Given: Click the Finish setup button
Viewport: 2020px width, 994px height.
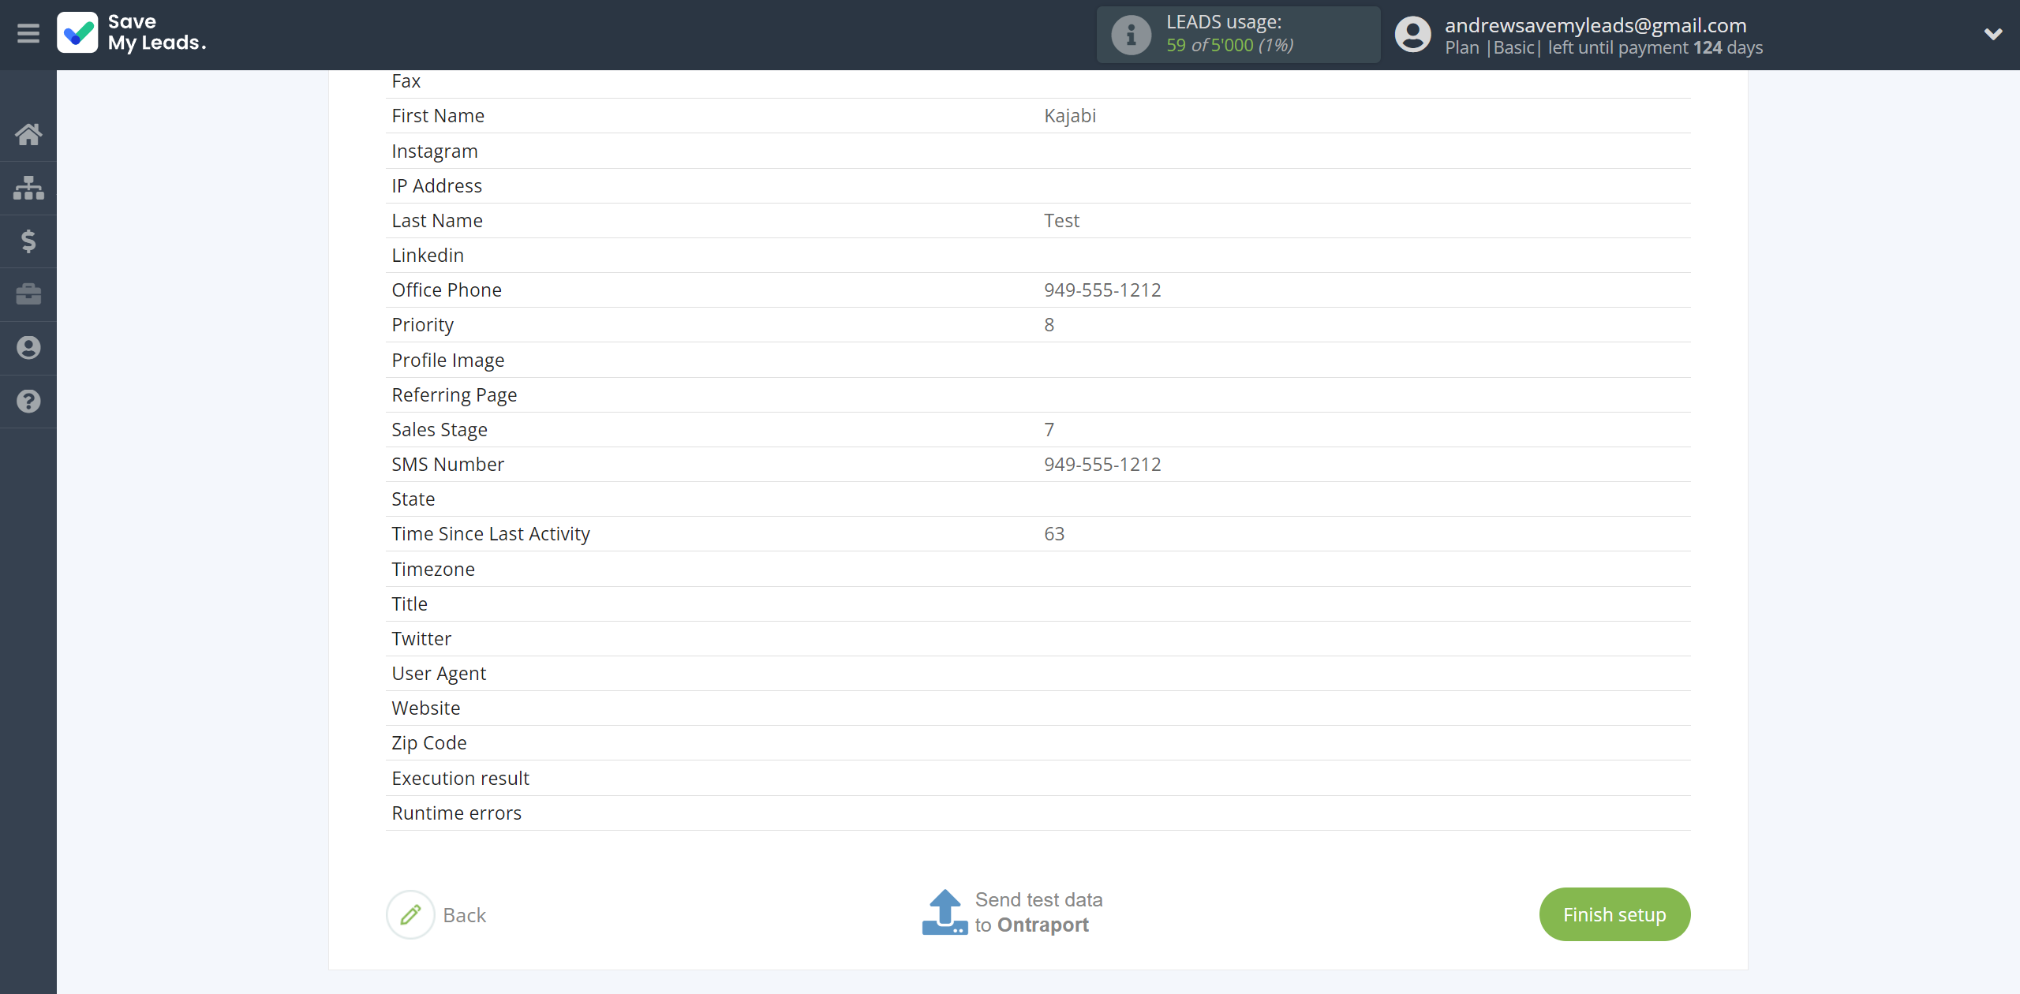Looking at the screenshot, I should [x=1614, y=914].
